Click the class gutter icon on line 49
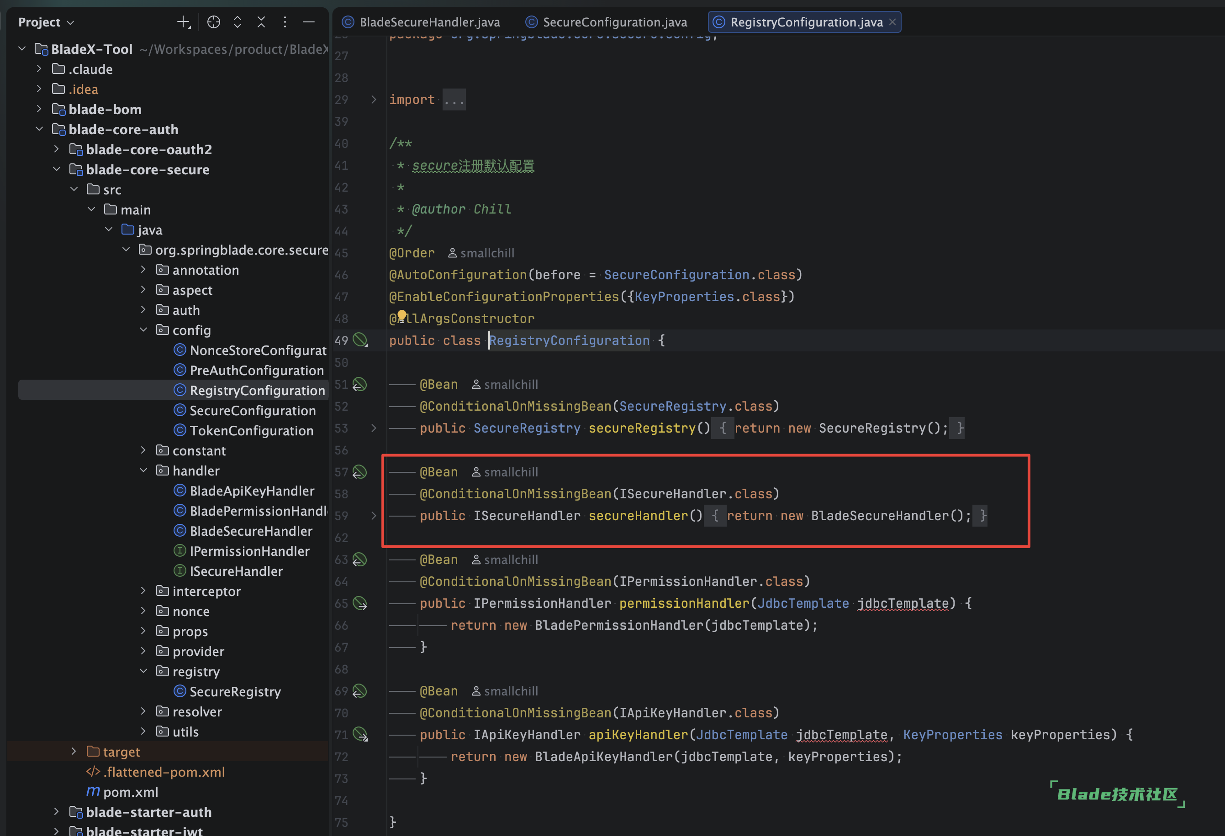Image resolution: width=1225 pixels, height=836 pixels. pyautogui.click(x=360, y=340)
